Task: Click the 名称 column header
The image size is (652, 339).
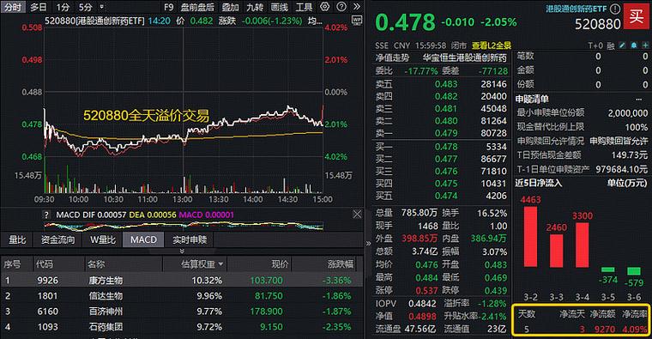Action: [96, 264]
